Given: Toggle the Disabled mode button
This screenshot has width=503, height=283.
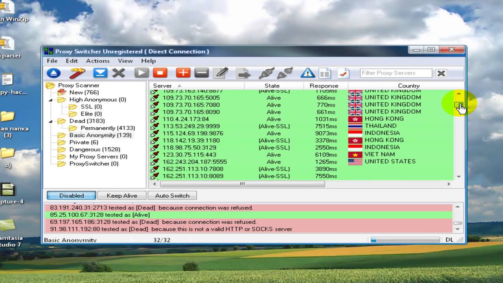Looking at the screenshot, I should coord(72,195).
